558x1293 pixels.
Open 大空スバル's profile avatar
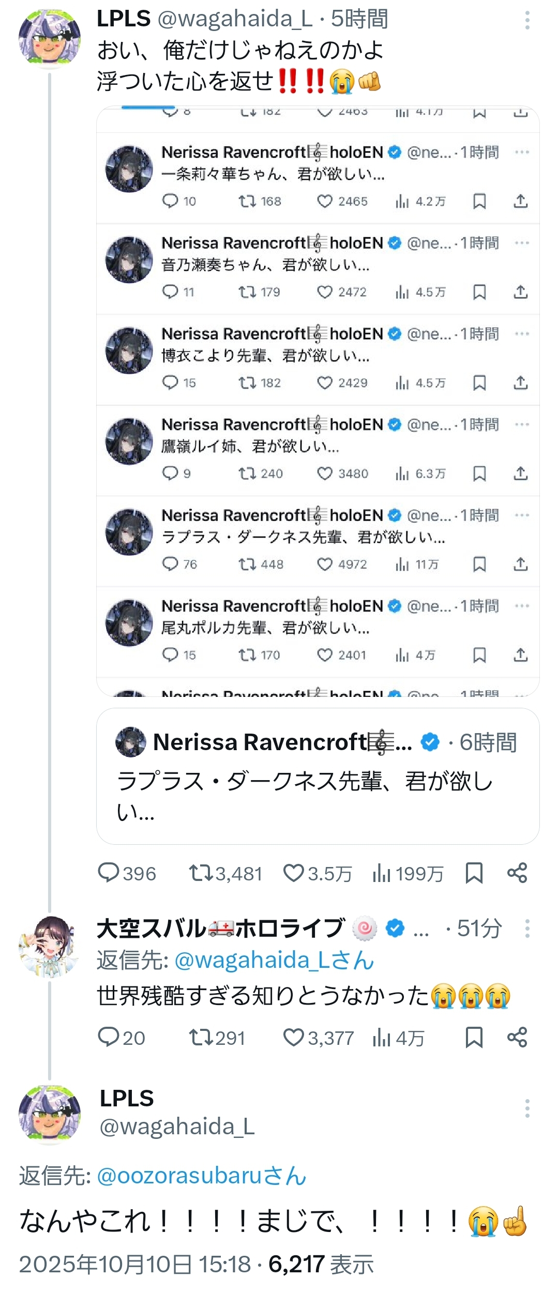pyautogui.click(x=49, y=946)
